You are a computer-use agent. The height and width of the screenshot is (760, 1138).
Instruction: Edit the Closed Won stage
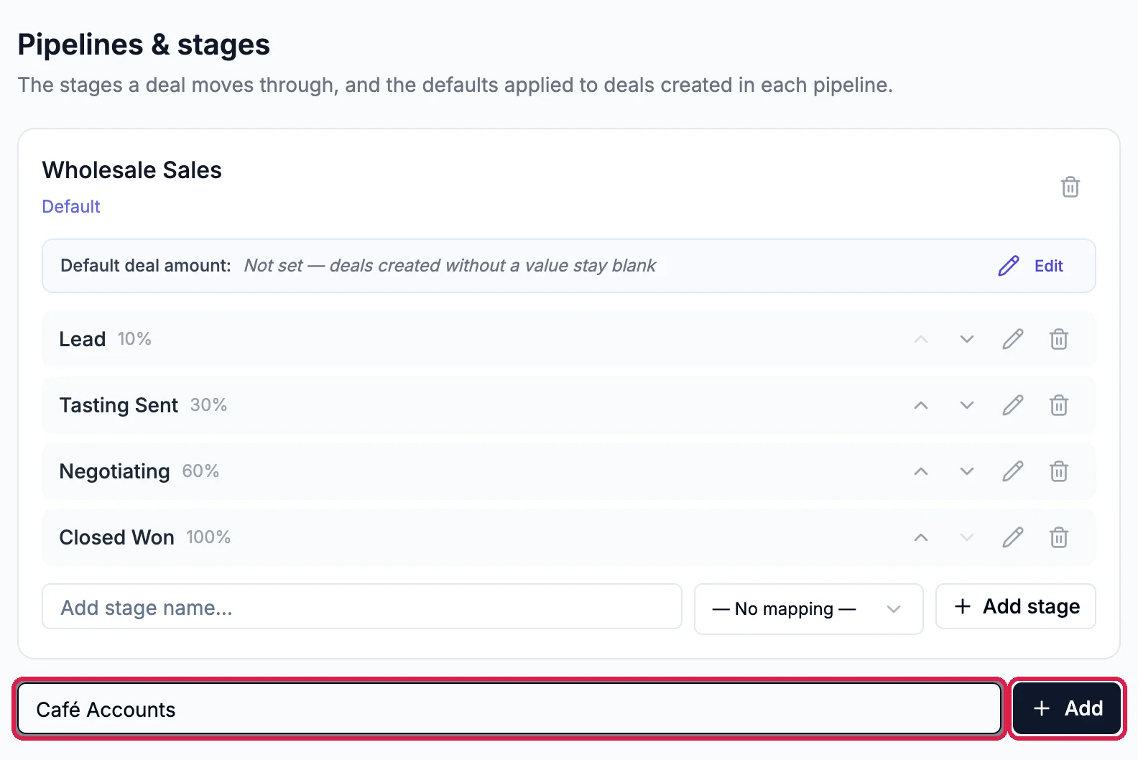click(x=1013, y=537)
